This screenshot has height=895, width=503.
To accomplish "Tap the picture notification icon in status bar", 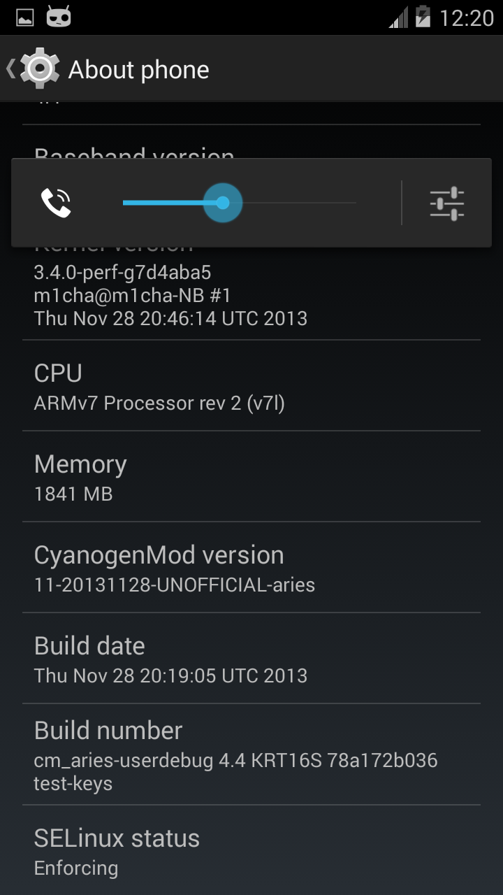I will 24,17.
